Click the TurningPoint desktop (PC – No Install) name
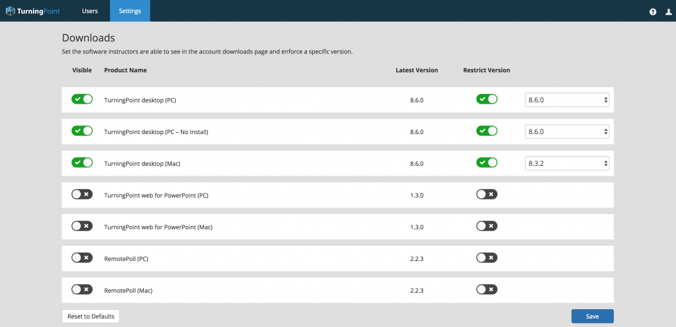 156,132
